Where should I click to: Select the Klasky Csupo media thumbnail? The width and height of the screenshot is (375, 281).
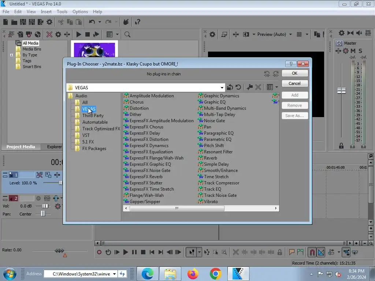pyautogui.click(x=94, y=50)
